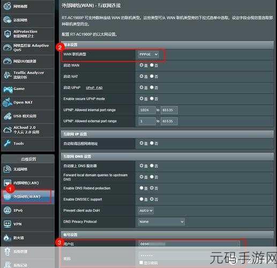The height and width of the screenshot is (268, 277).
Task: Set 启动 WAN to 是
Action: (141, 65)
